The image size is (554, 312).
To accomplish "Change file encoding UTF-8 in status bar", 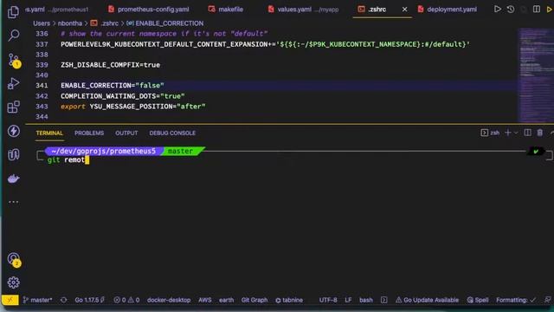I will click(328, 300).
